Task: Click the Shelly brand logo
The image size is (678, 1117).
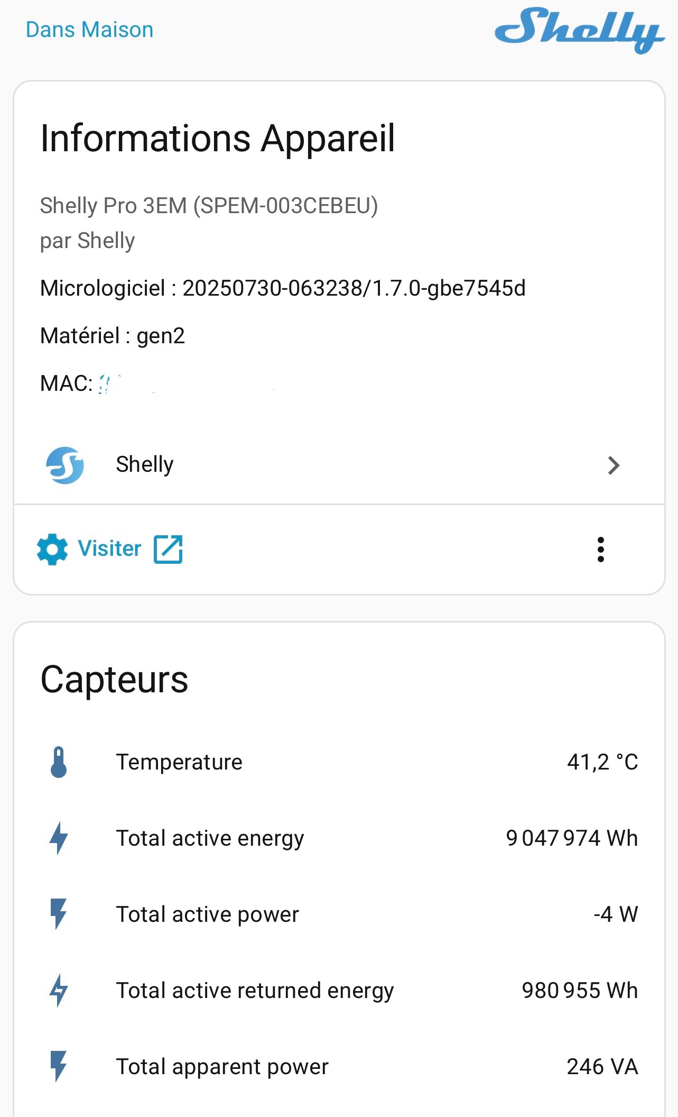Action: point(579,30)
